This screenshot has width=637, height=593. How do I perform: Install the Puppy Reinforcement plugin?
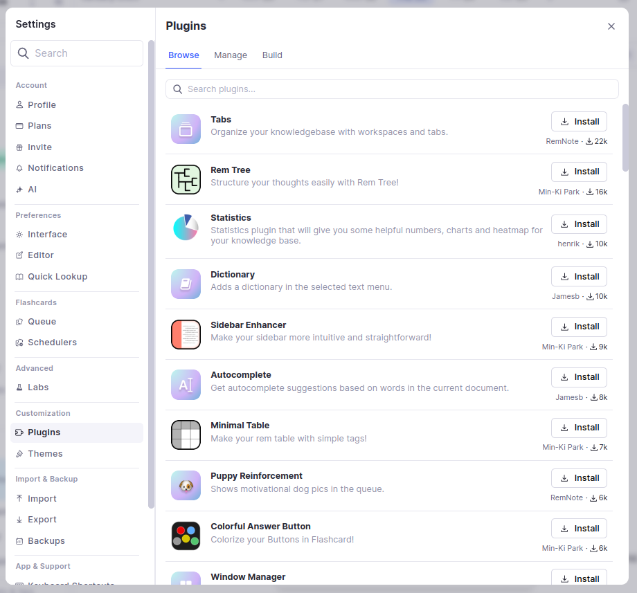[579, 478]
